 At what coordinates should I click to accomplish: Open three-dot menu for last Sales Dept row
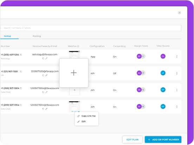(x=177, y=107)
